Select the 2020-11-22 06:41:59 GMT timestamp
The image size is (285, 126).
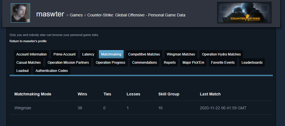click(223, 108)
